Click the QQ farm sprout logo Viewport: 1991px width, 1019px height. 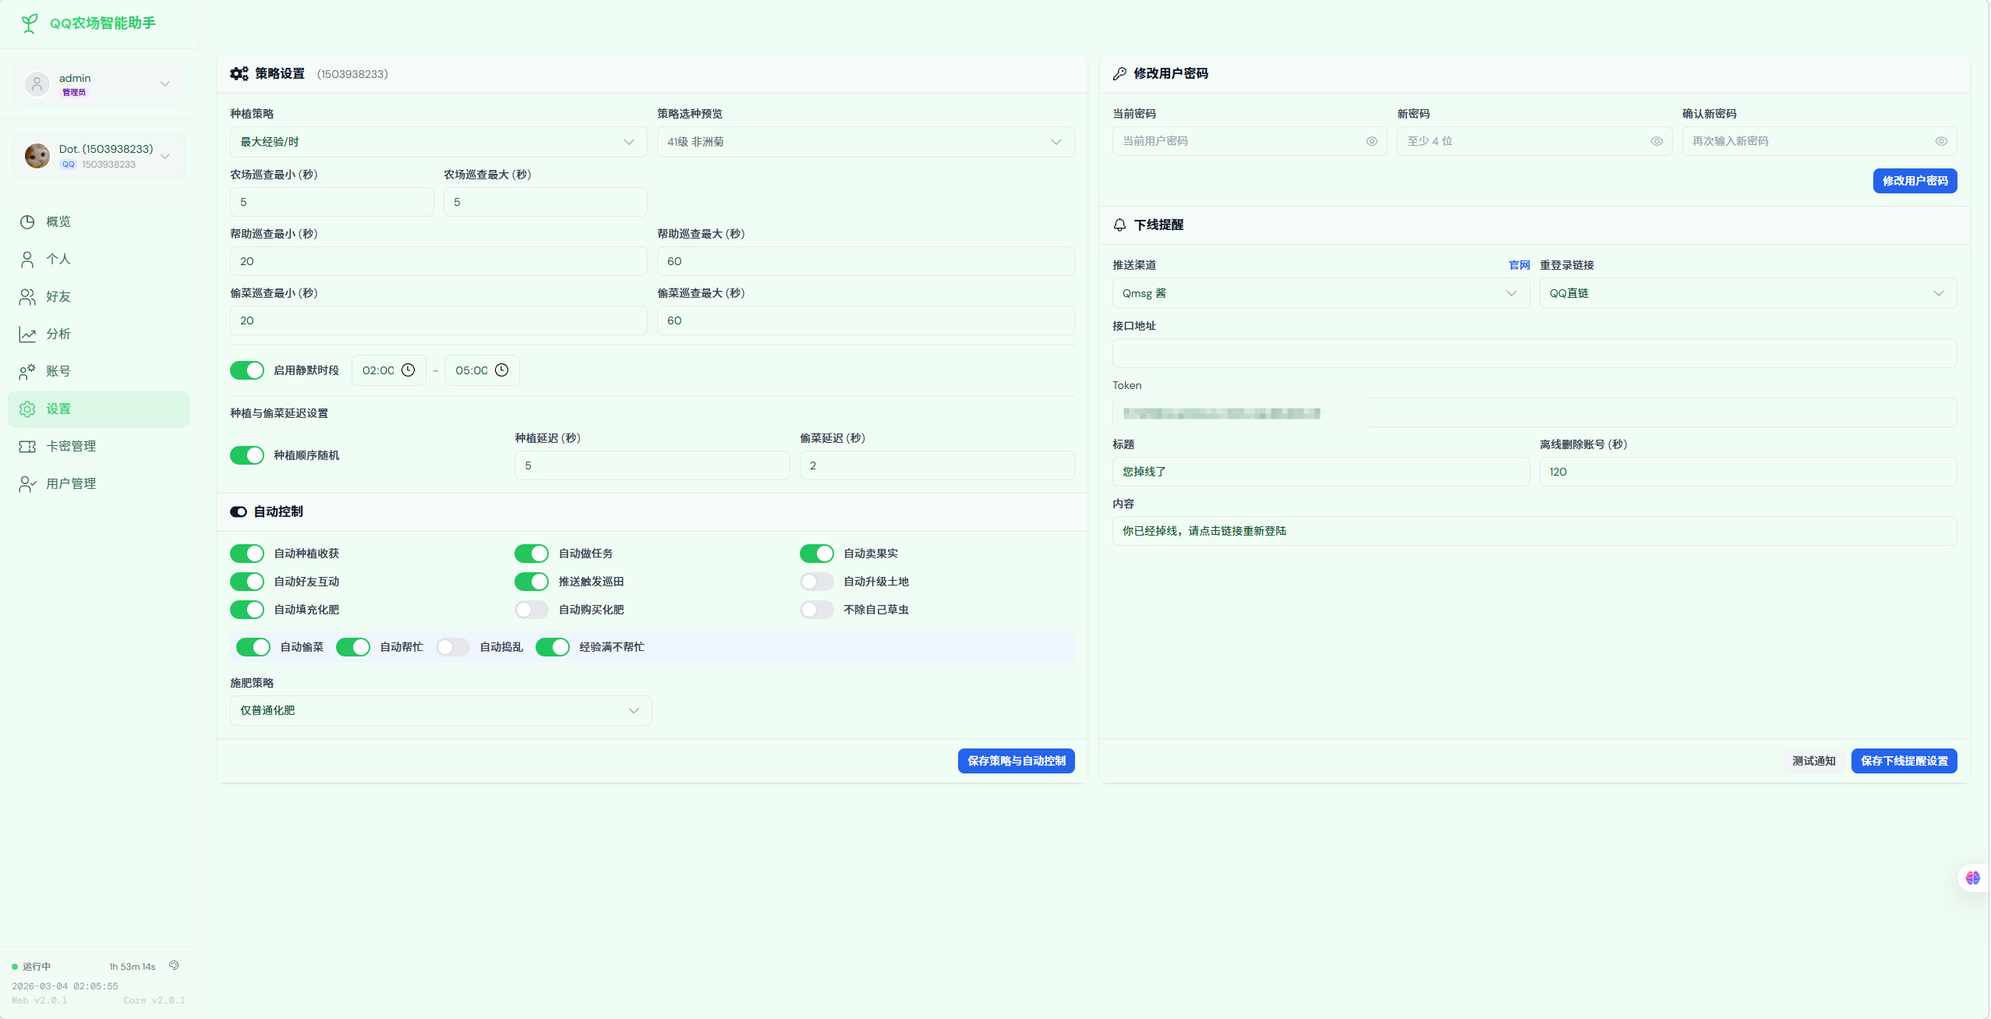[x=30, y=23]
